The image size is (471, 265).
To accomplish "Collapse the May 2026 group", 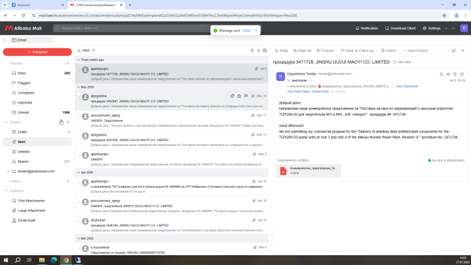I will tap(78, 87).
